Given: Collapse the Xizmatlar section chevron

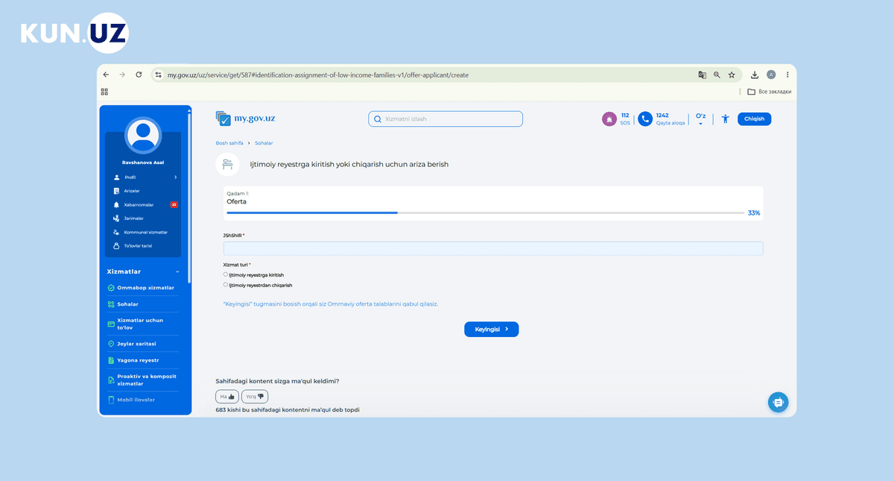Looking at the screenshot, I should pos(177,272).
